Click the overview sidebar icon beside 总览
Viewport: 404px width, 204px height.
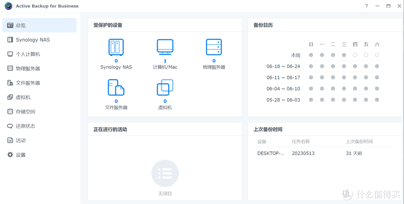[x=10, y=25]
